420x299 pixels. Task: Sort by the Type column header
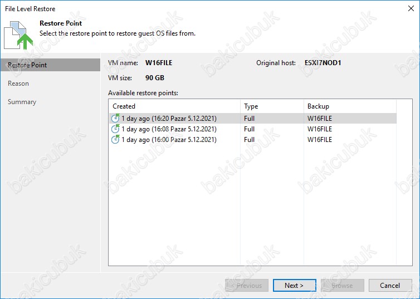coord(272,106)
